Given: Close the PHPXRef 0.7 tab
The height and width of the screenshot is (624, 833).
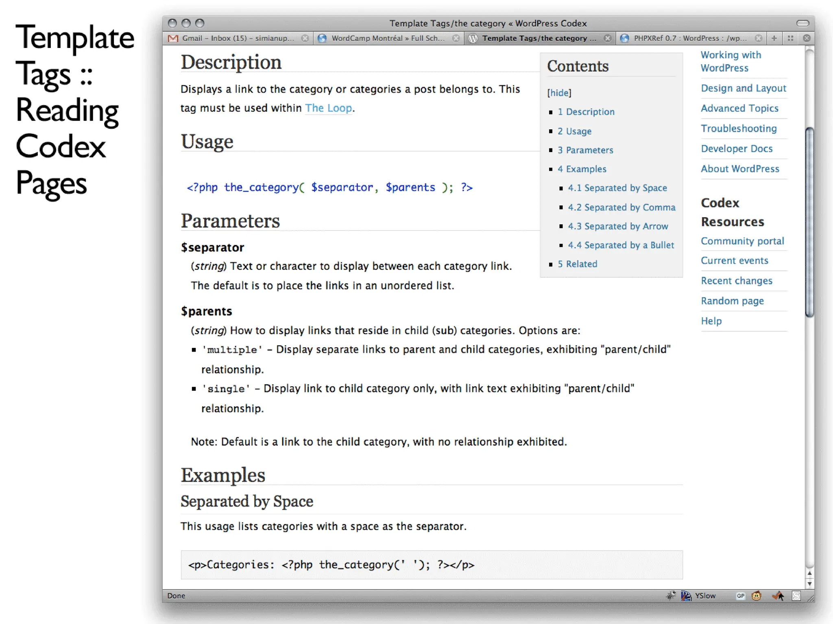Looking at the screenshot, I should [x=759, y=38].
